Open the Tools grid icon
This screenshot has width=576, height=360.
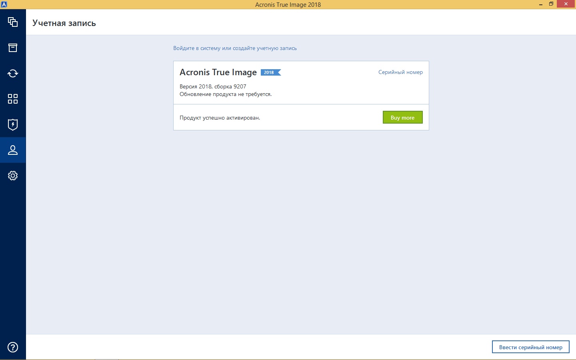[x=13, y=99]
